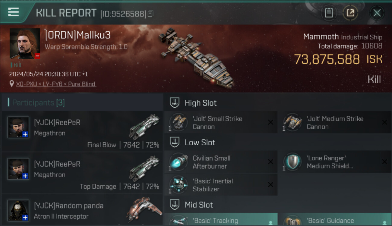Image resolution: width=392 pixels, height=226 pixels.
Task: Open the hamburger menu at top left
Action: click(x=13, y=12)
